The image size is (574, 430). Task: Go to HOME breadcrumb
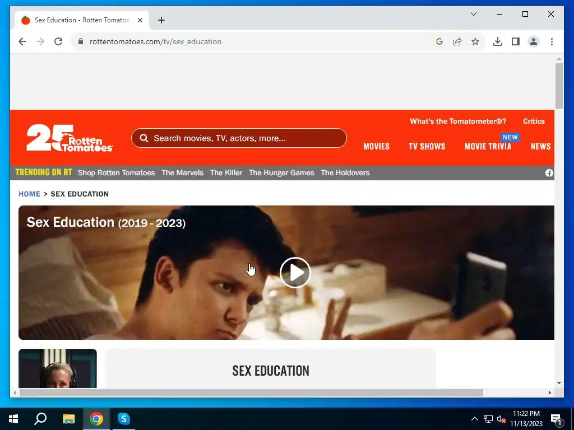[29, 194]
